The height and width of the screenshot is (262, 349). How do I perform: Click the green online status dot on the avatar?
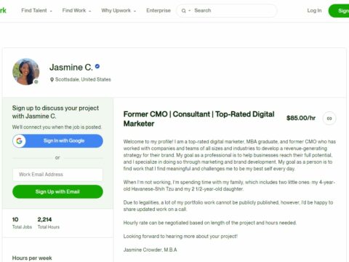36,82
